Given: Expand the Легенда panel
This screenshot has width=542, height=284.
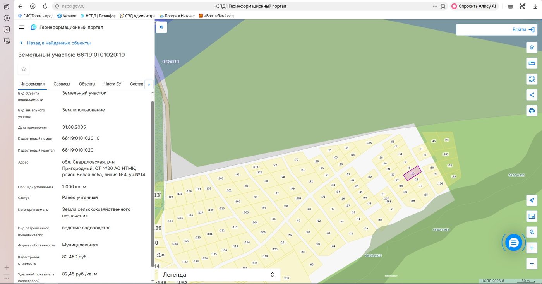Looking at the screenshot, I should (219, 275).
